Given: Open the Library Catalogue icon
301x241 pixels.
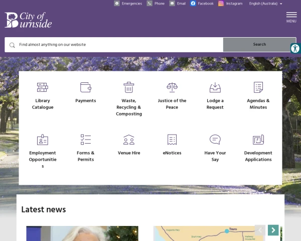Looking at the screenshot, I should [43, 87].
